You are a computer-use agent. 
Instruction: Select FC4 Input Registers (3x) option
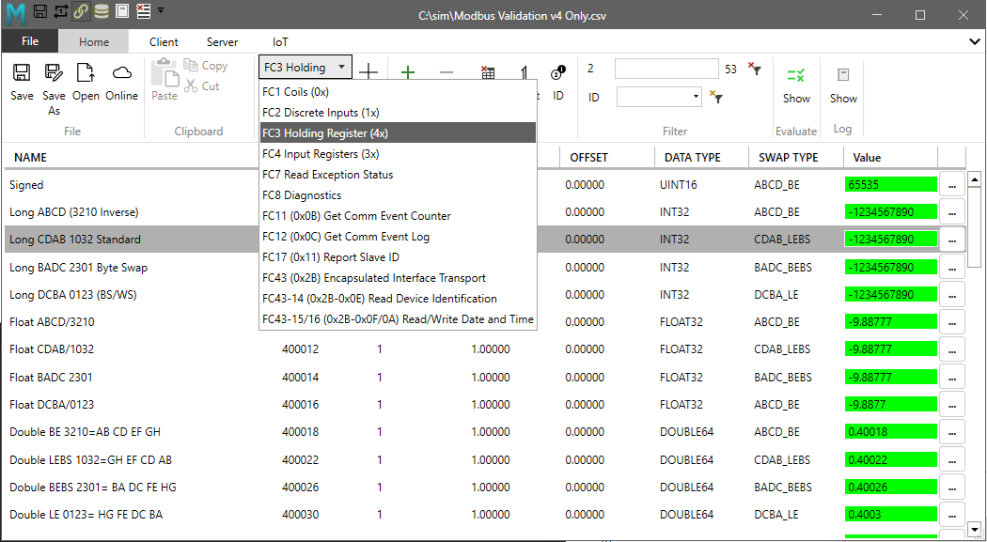pyautogui.click(x=398, y=154)
